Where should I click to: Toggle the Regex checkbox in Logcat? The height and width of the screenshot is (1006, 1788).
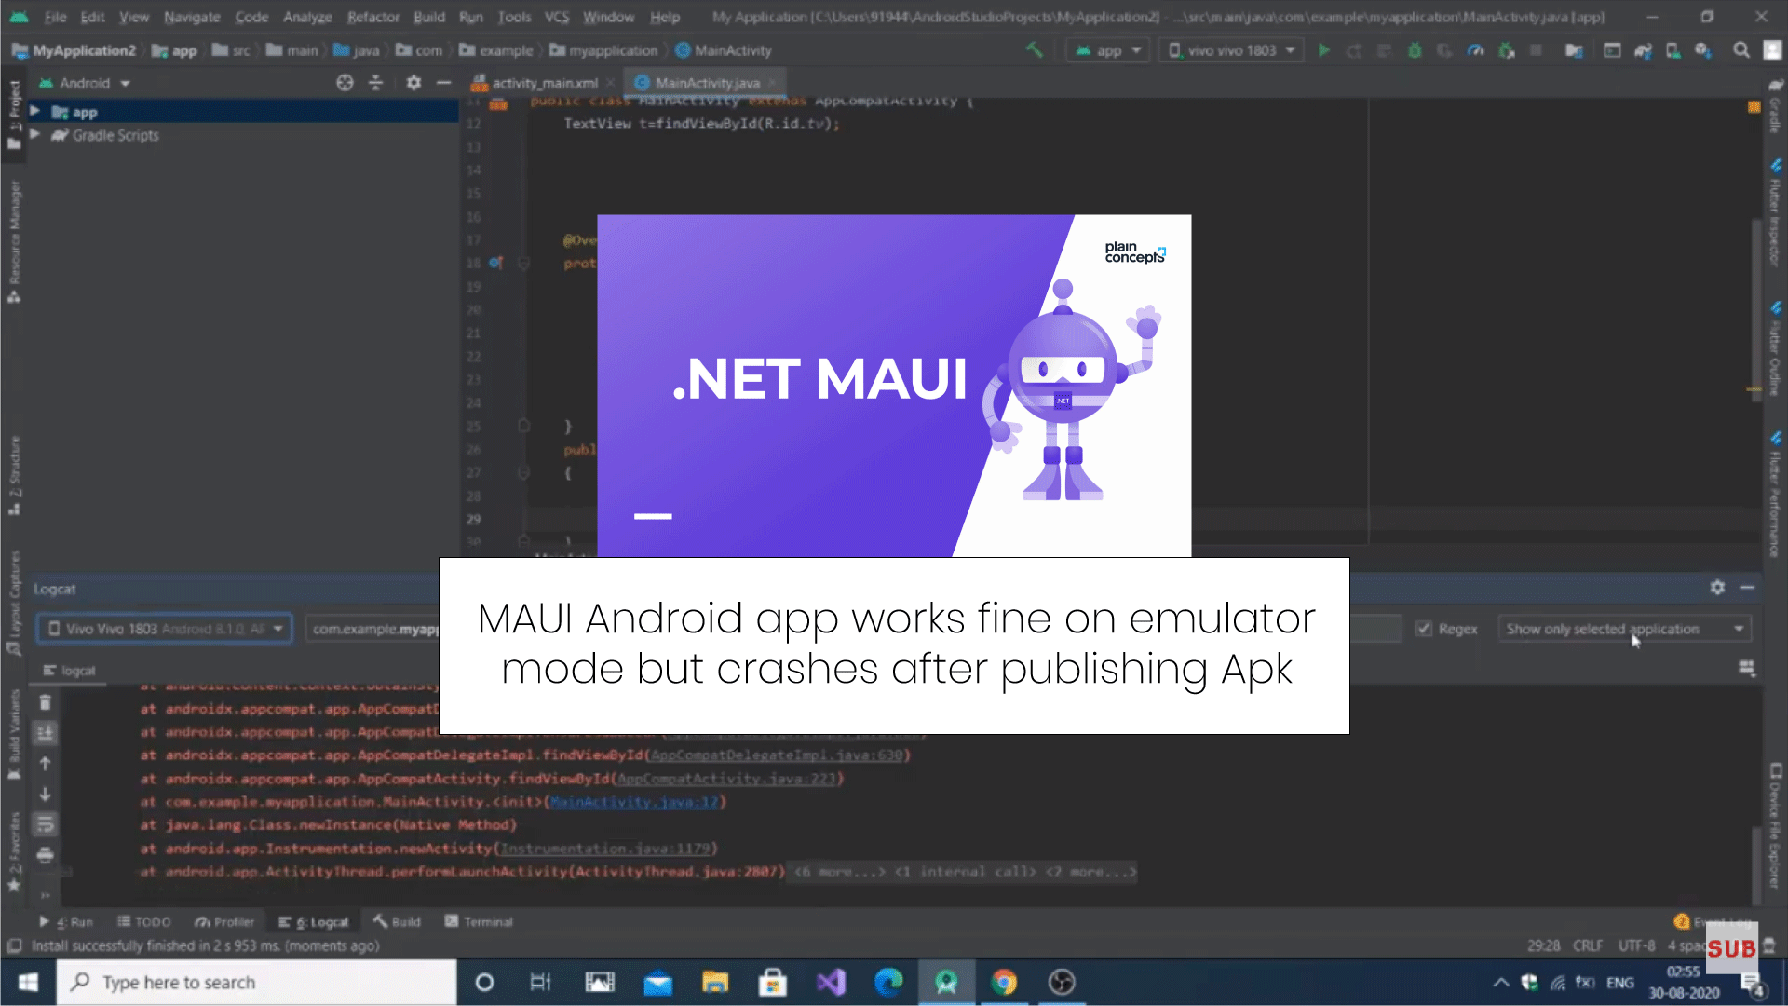pos(1423,629)
